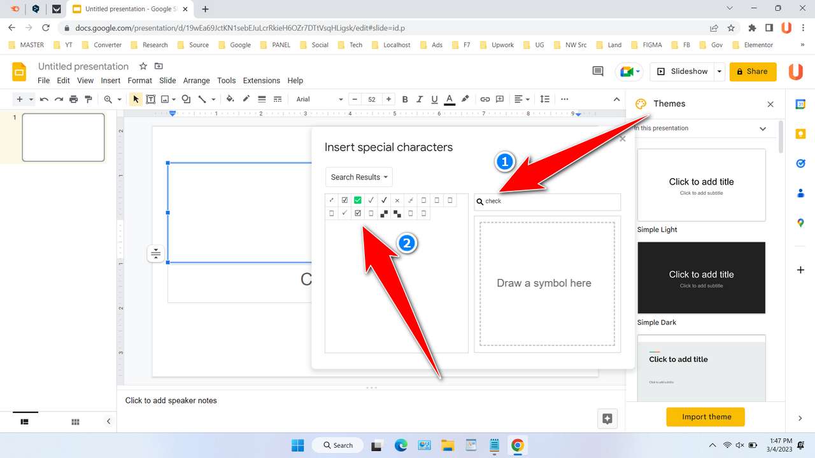This screenshot has height=458, width=815.
Task: Collapse the 'In this presentation' themes section
Action: coord(762,128)
